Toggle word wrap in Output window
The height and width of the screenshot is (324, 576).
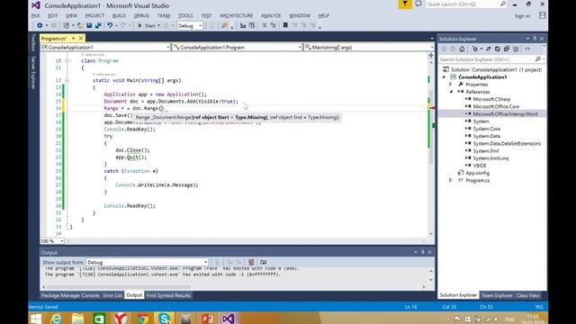click(263, 262)
